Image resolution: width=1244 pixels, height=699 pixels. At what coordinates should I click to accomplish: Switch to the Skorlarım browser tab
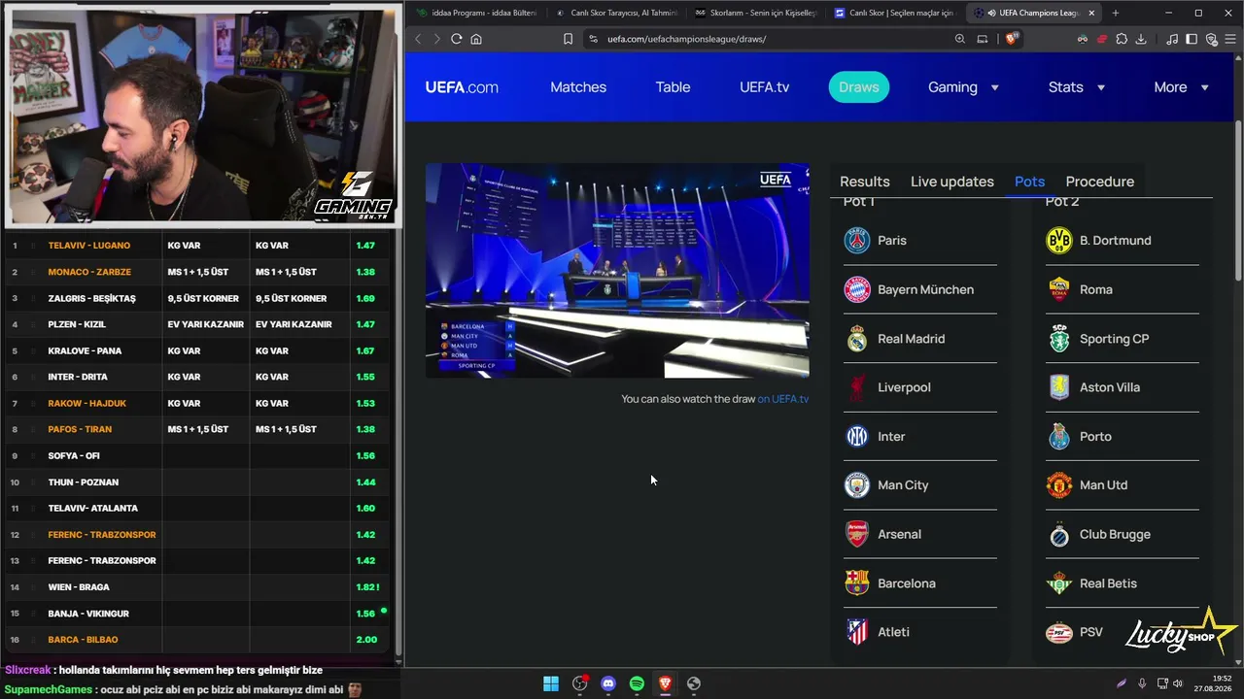pos(756,13)
